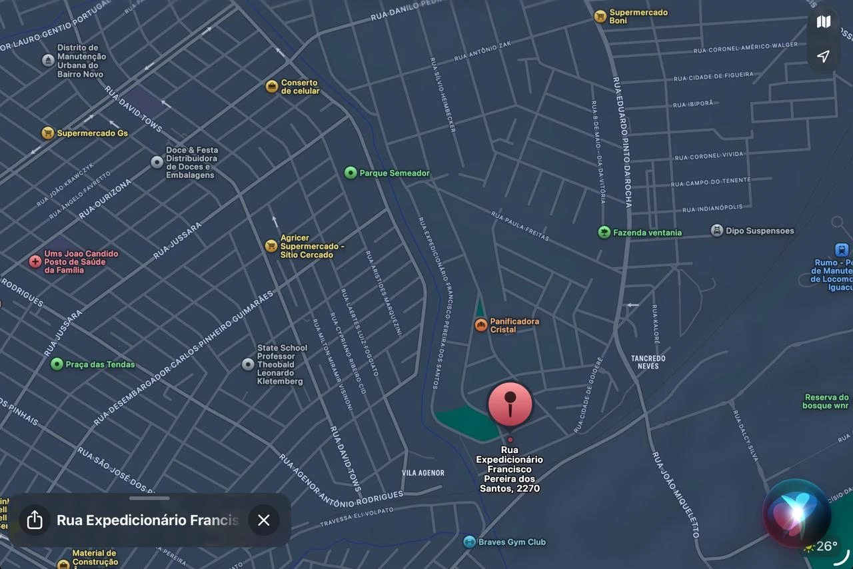This screenshot has height=569, width=853.
Task: Select Conserto de celular map marker
Action: (271, 87)
